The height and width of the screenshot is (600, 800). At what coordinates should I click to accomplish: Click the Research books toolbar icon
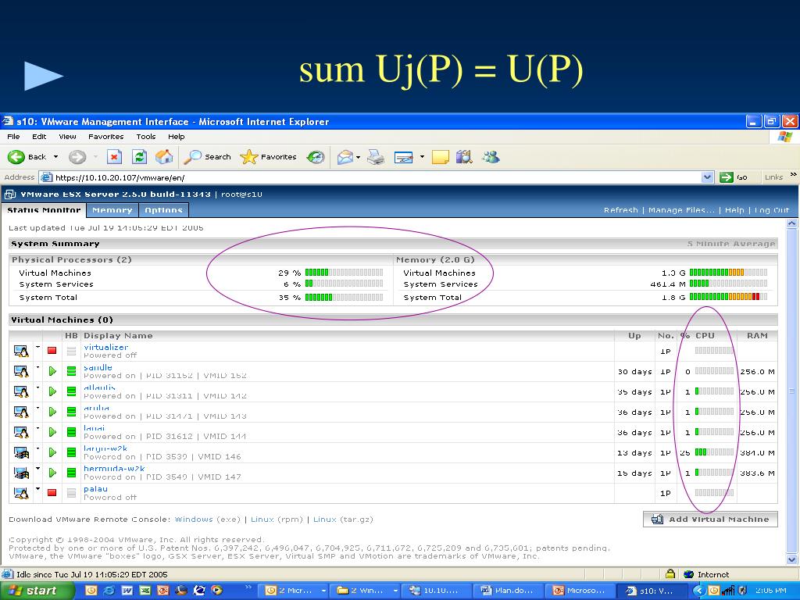point(464,156)
